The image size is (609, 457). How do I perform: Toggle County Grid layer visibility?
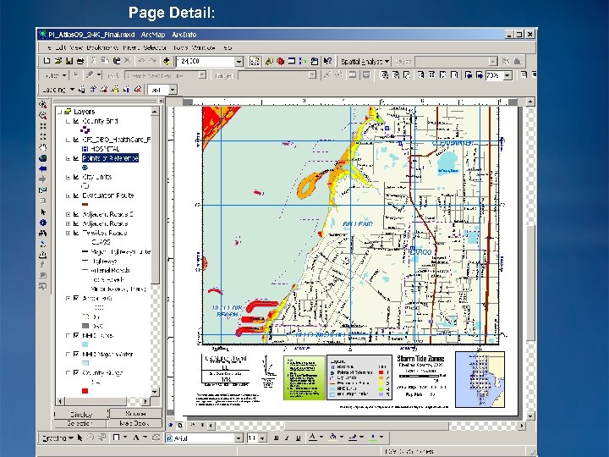pos(76,121)
